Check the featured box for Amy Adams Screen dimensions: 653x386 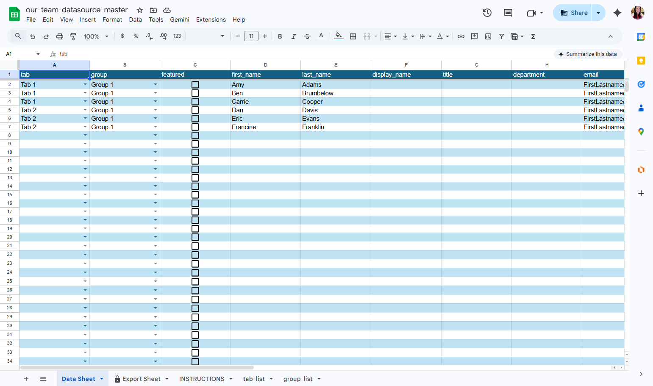195,85
